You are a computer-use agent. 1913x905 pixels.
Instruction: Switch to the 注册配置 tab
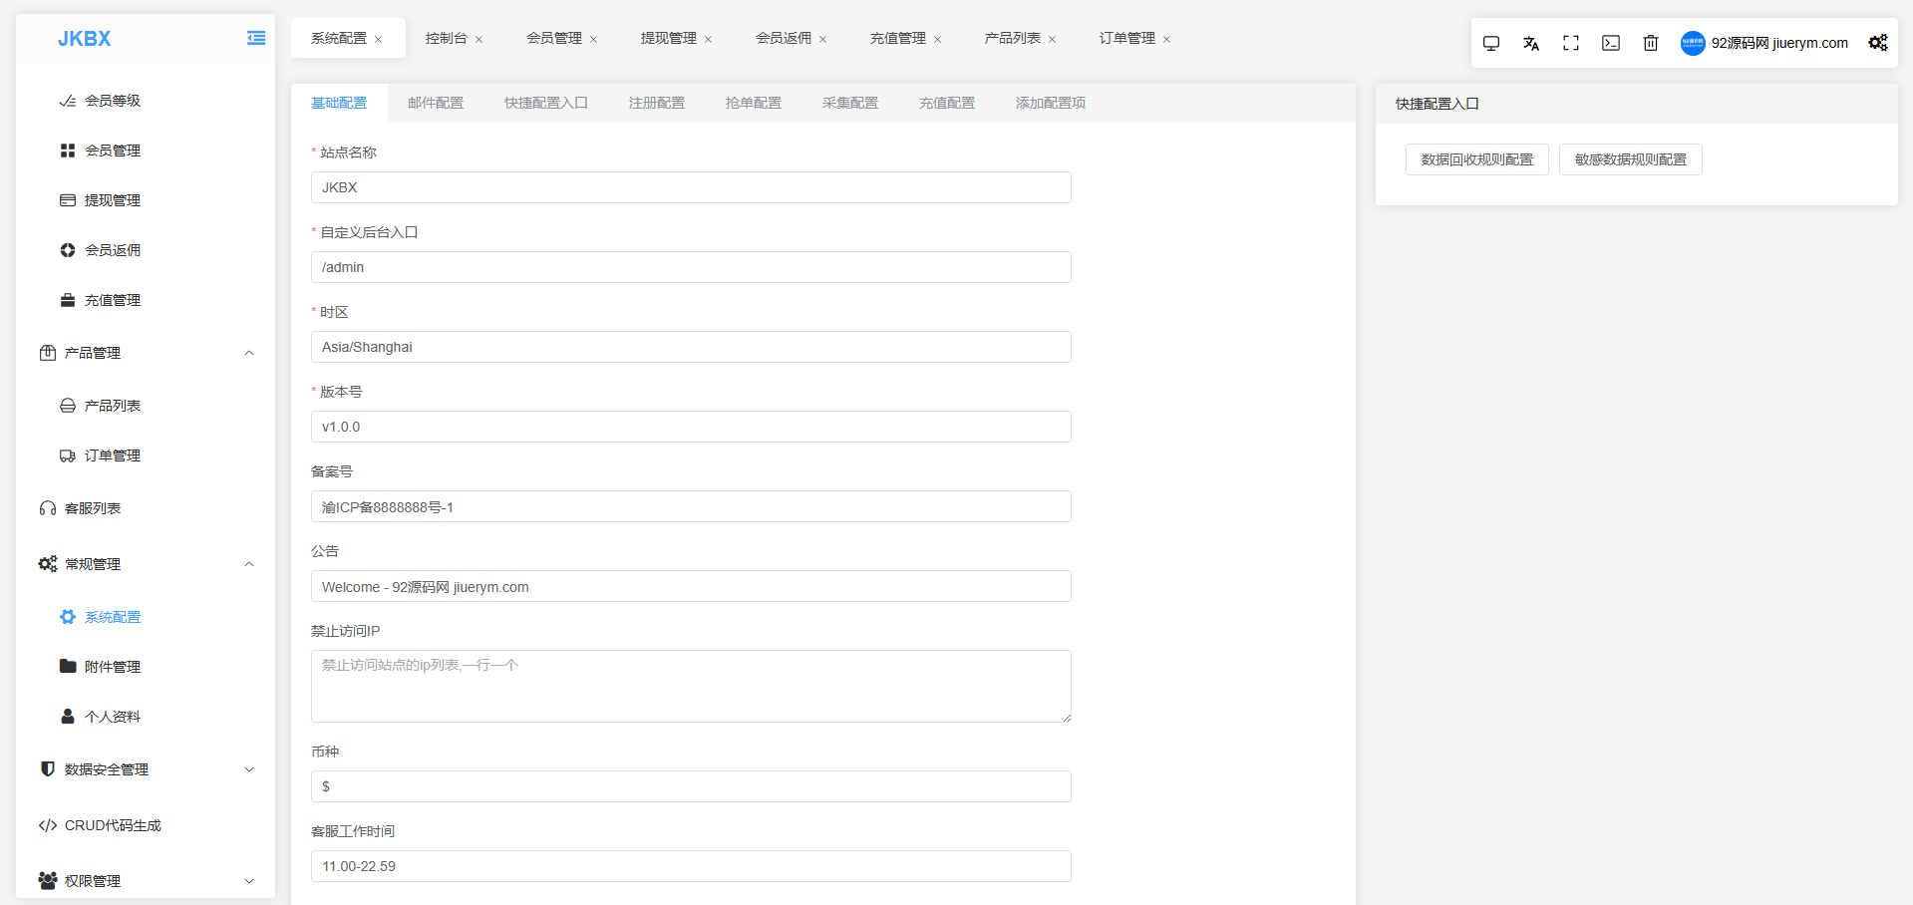click(x=657, y=103)
